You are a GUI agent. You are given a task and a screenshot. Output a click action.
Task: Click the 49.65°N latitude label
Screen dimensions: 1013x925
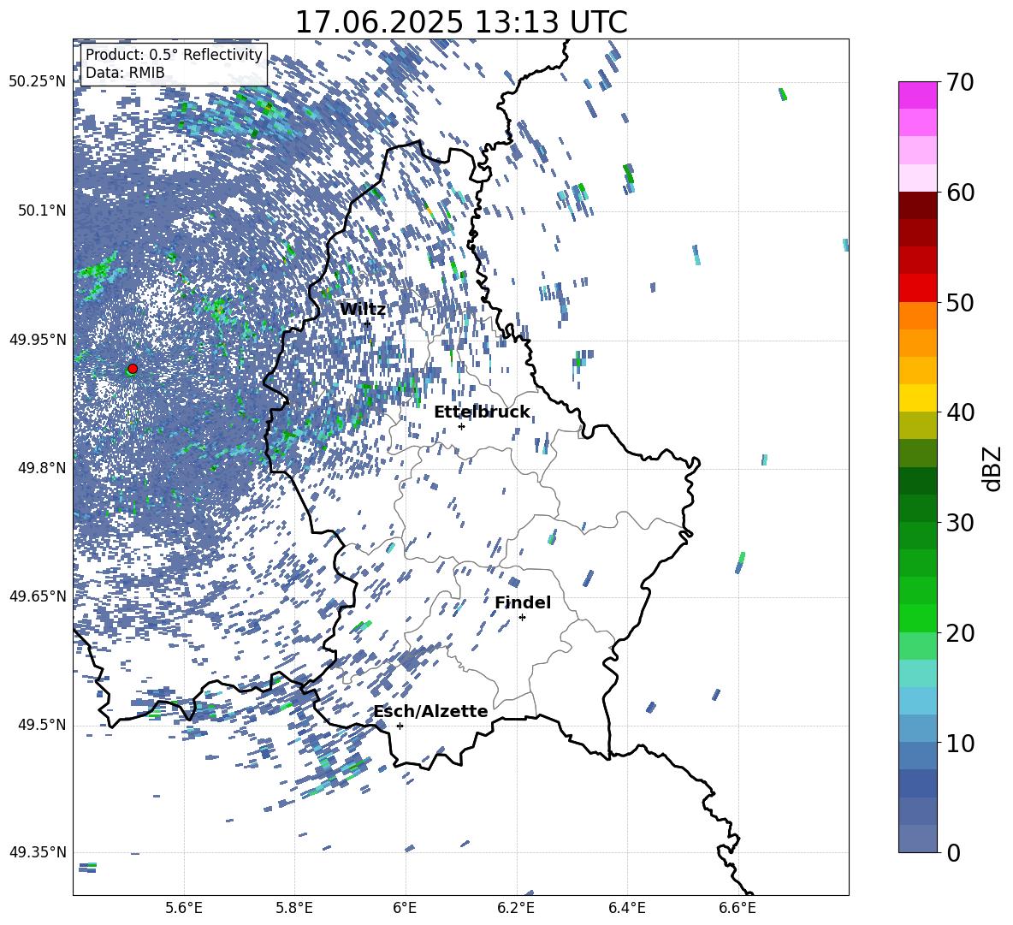(x=38, y=596)
